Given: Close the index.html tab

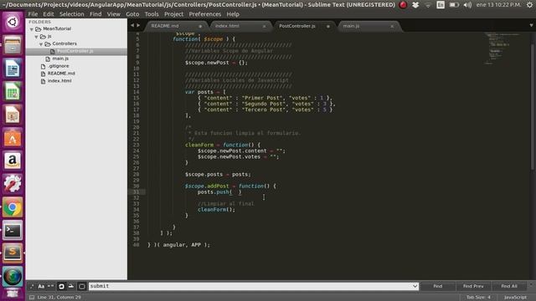Looking at the screenshot, I should [265, 26].
